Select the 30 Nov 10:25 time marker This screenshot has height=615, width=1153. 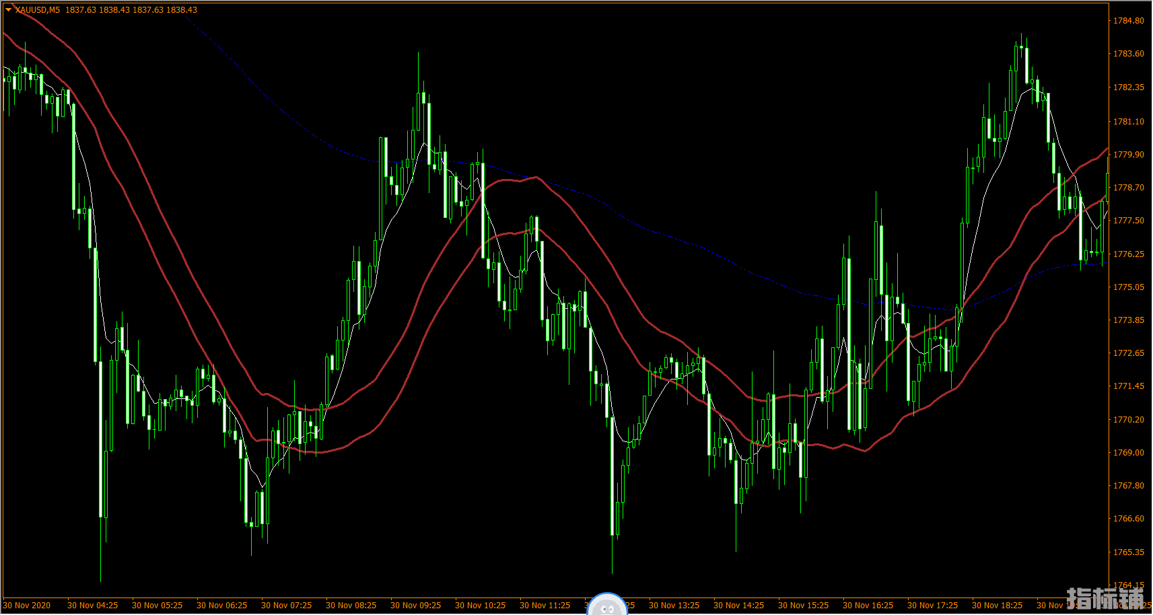pos(480,606)
